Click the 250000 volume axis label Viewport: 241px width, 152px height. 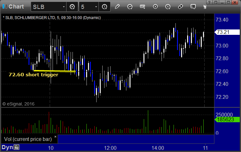coord(224,115)
